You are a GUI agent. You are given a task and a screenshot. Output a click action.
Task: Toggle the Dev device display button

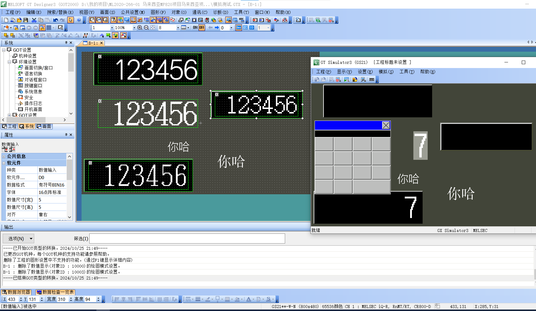[x=238, y=28]
